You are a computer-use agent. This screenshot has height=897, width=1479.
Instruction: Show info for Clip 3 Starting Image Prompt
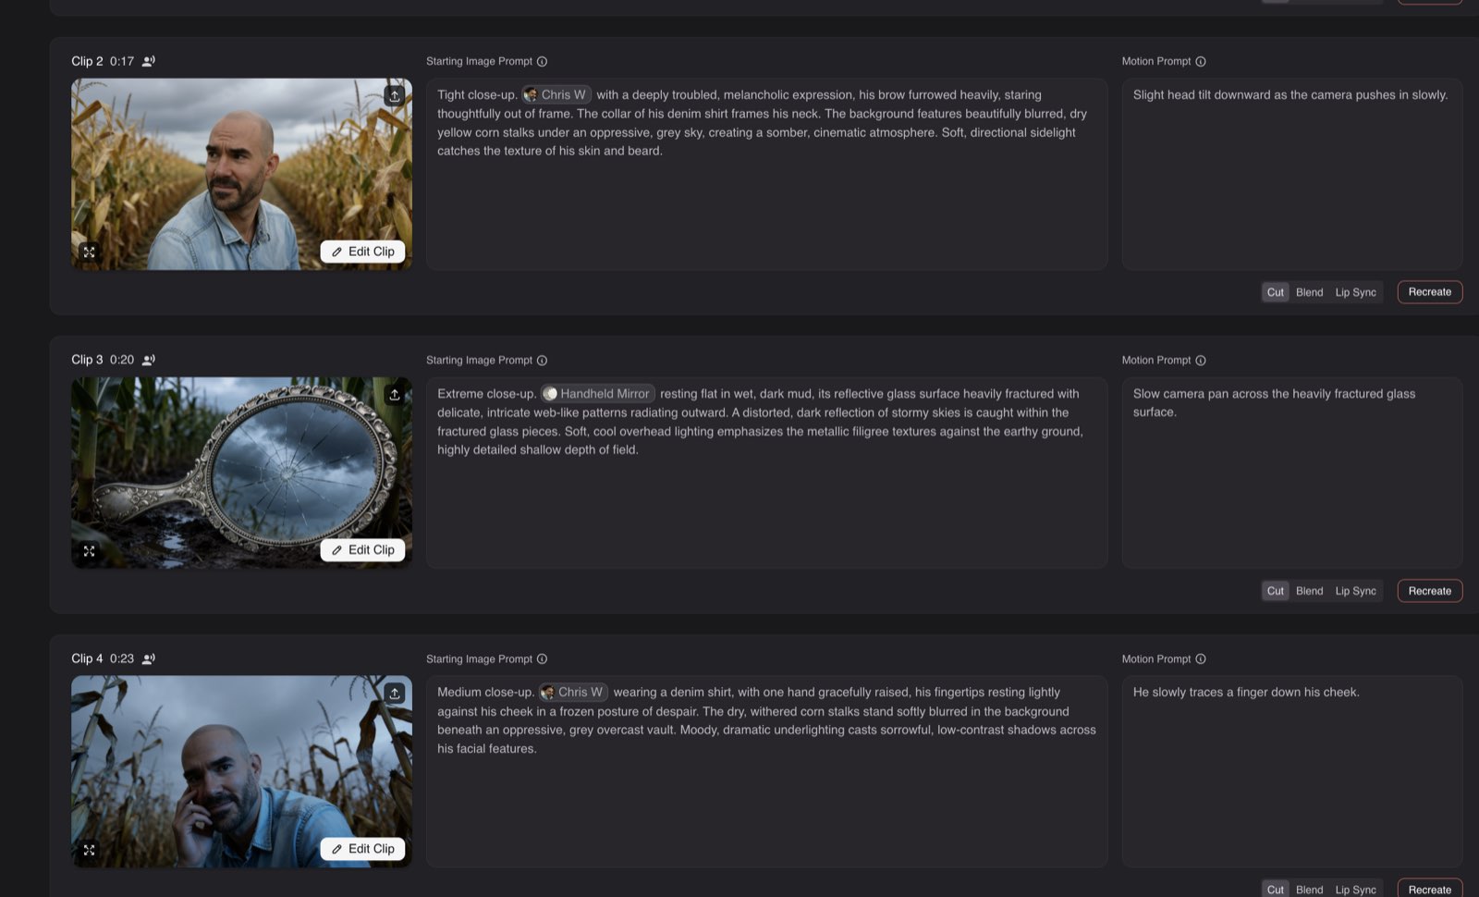point(543,361)
